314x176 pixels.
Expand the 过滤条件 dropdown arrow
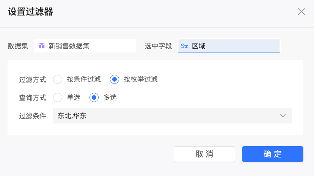click(x=283, y=116)
